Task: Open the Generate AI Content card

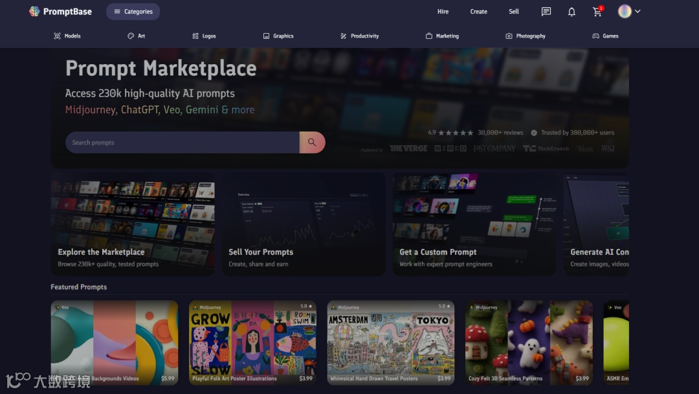Action: coord(597,224)
